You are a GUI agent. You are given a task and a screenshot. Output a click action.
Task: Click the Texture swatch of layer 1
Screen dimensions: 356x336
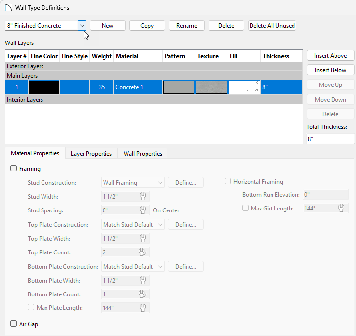[x=211, y=87]
